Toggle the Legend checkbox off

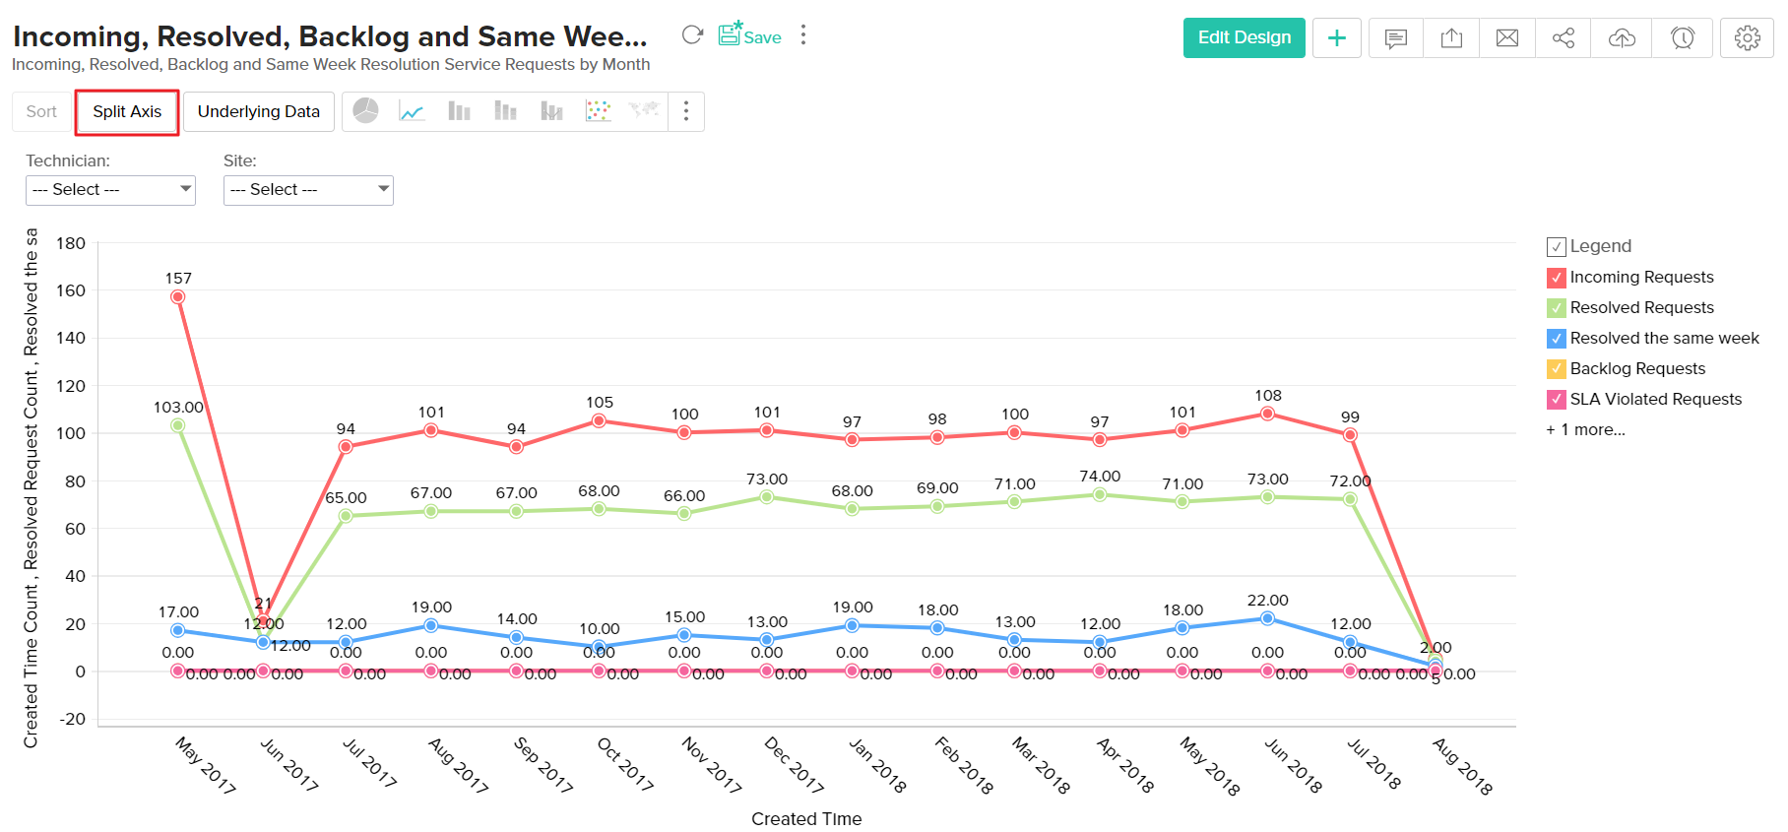(1556, 246)
